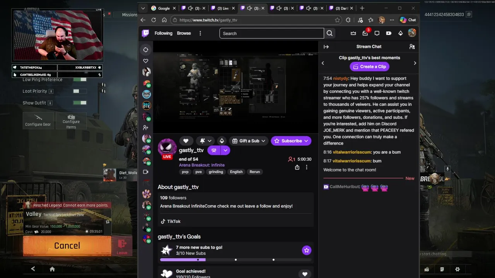The width and height of the screenshot is (495, 278).
Task: Reload the page with browser refresh button
Action: [x=154, y=20]
